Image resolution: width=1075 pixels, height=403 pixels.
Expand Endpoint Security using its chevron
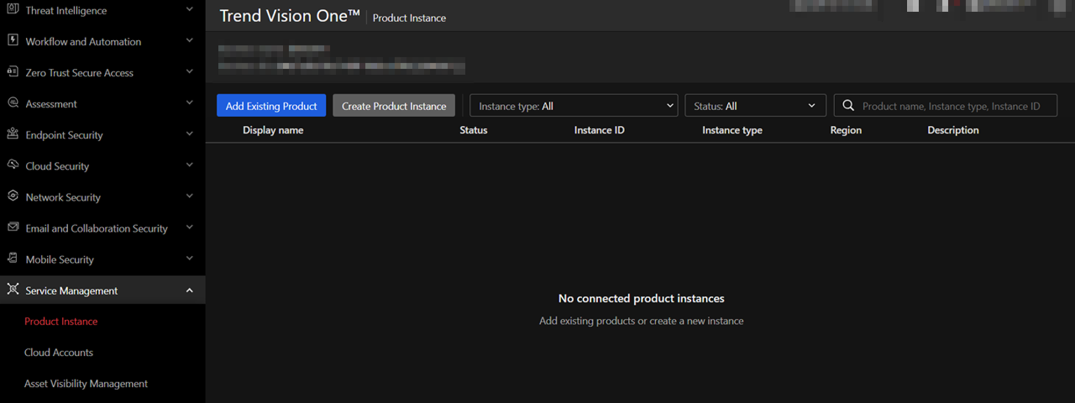[189, 134]
